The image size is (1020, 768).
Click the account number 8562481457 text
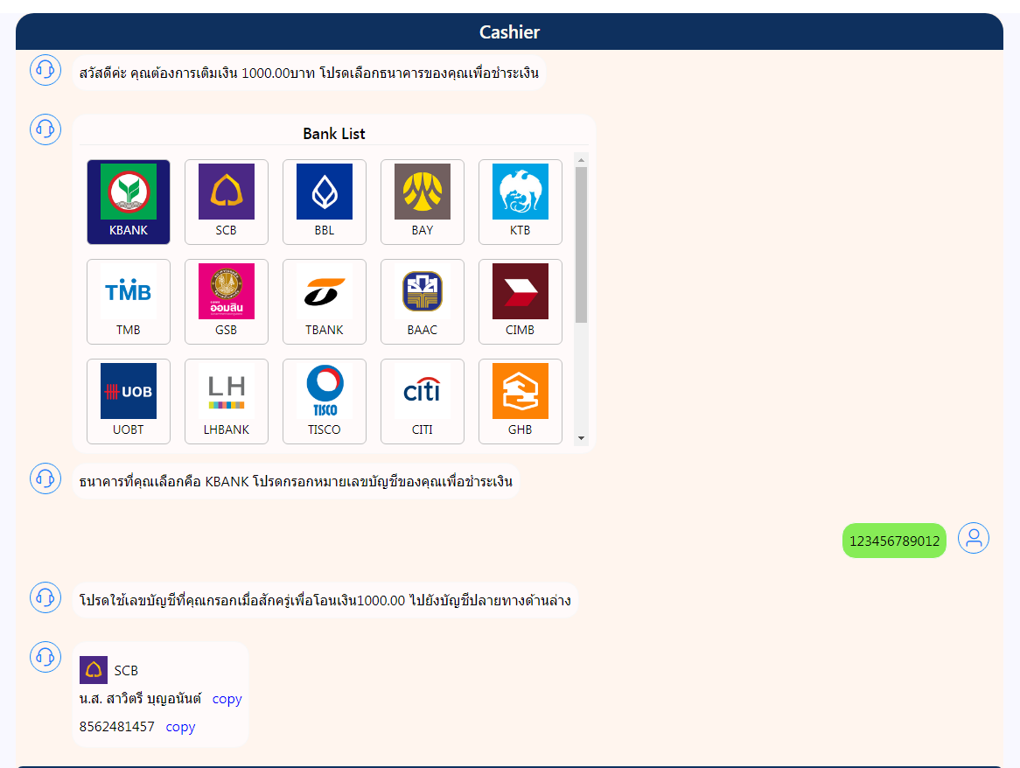click(117, 726)
